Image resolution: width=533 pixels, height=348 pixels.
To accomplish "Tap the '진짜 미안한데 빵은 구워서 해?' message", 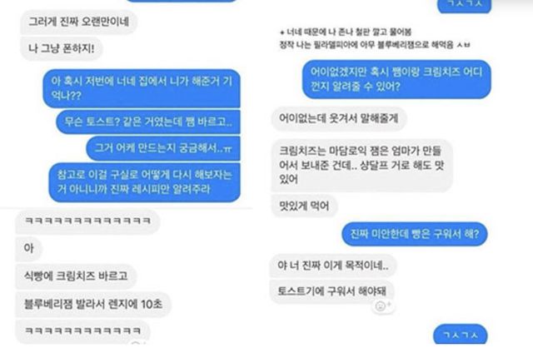I will click(415, 234).
